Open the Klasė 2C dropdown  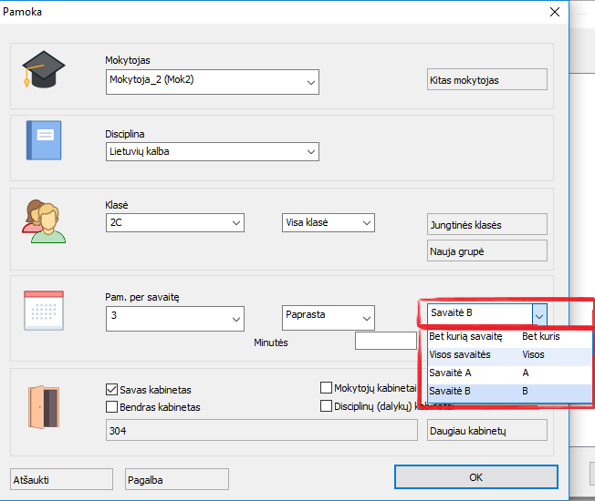click(x=235, y=223)
